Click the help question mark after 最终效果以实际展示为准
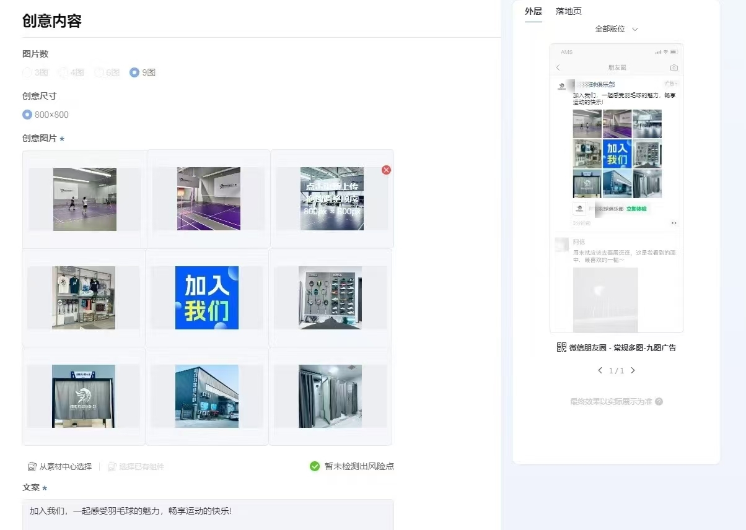Screen dimensions: 746x530 [659, 402]
